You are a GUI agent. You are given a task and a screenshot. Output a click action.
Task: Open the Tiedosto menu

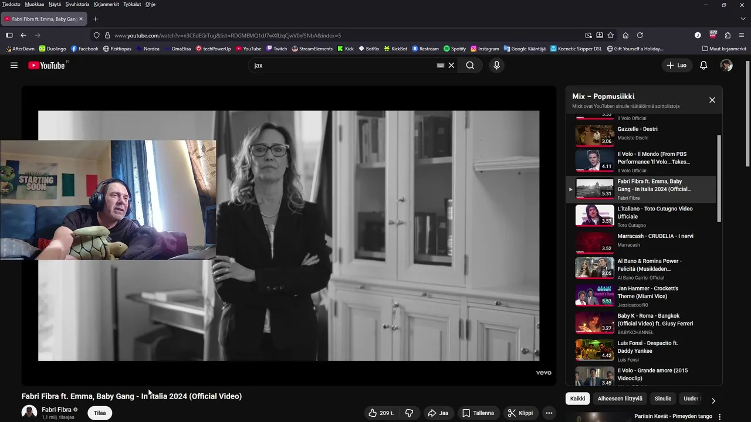11,4
